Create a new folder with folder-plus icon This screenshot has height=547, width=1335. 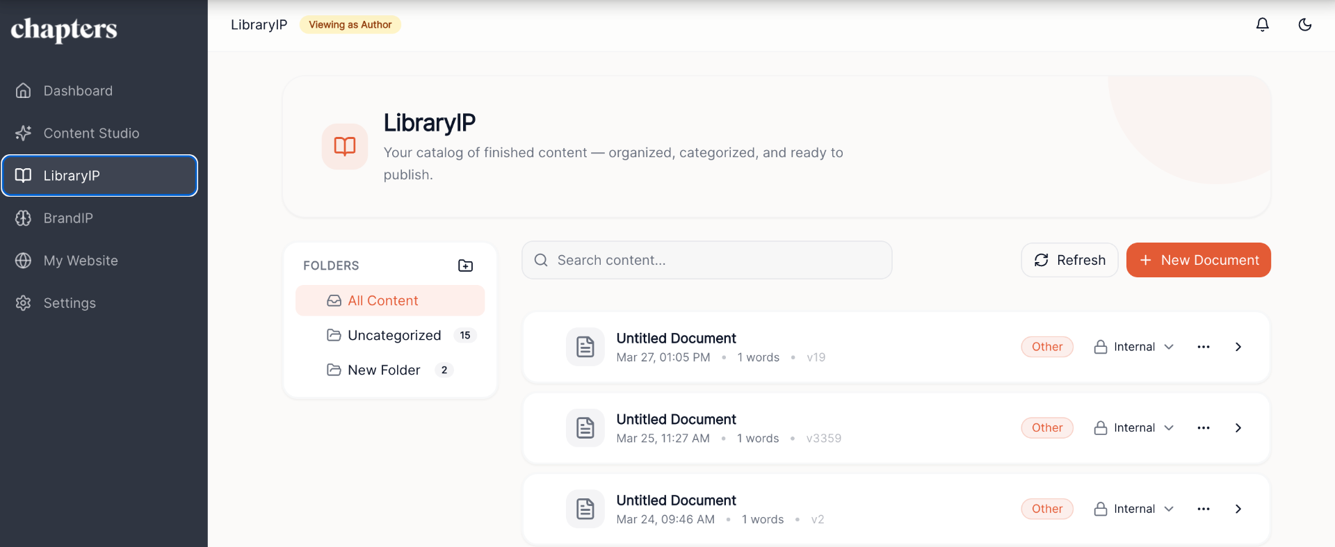point(466,266)
